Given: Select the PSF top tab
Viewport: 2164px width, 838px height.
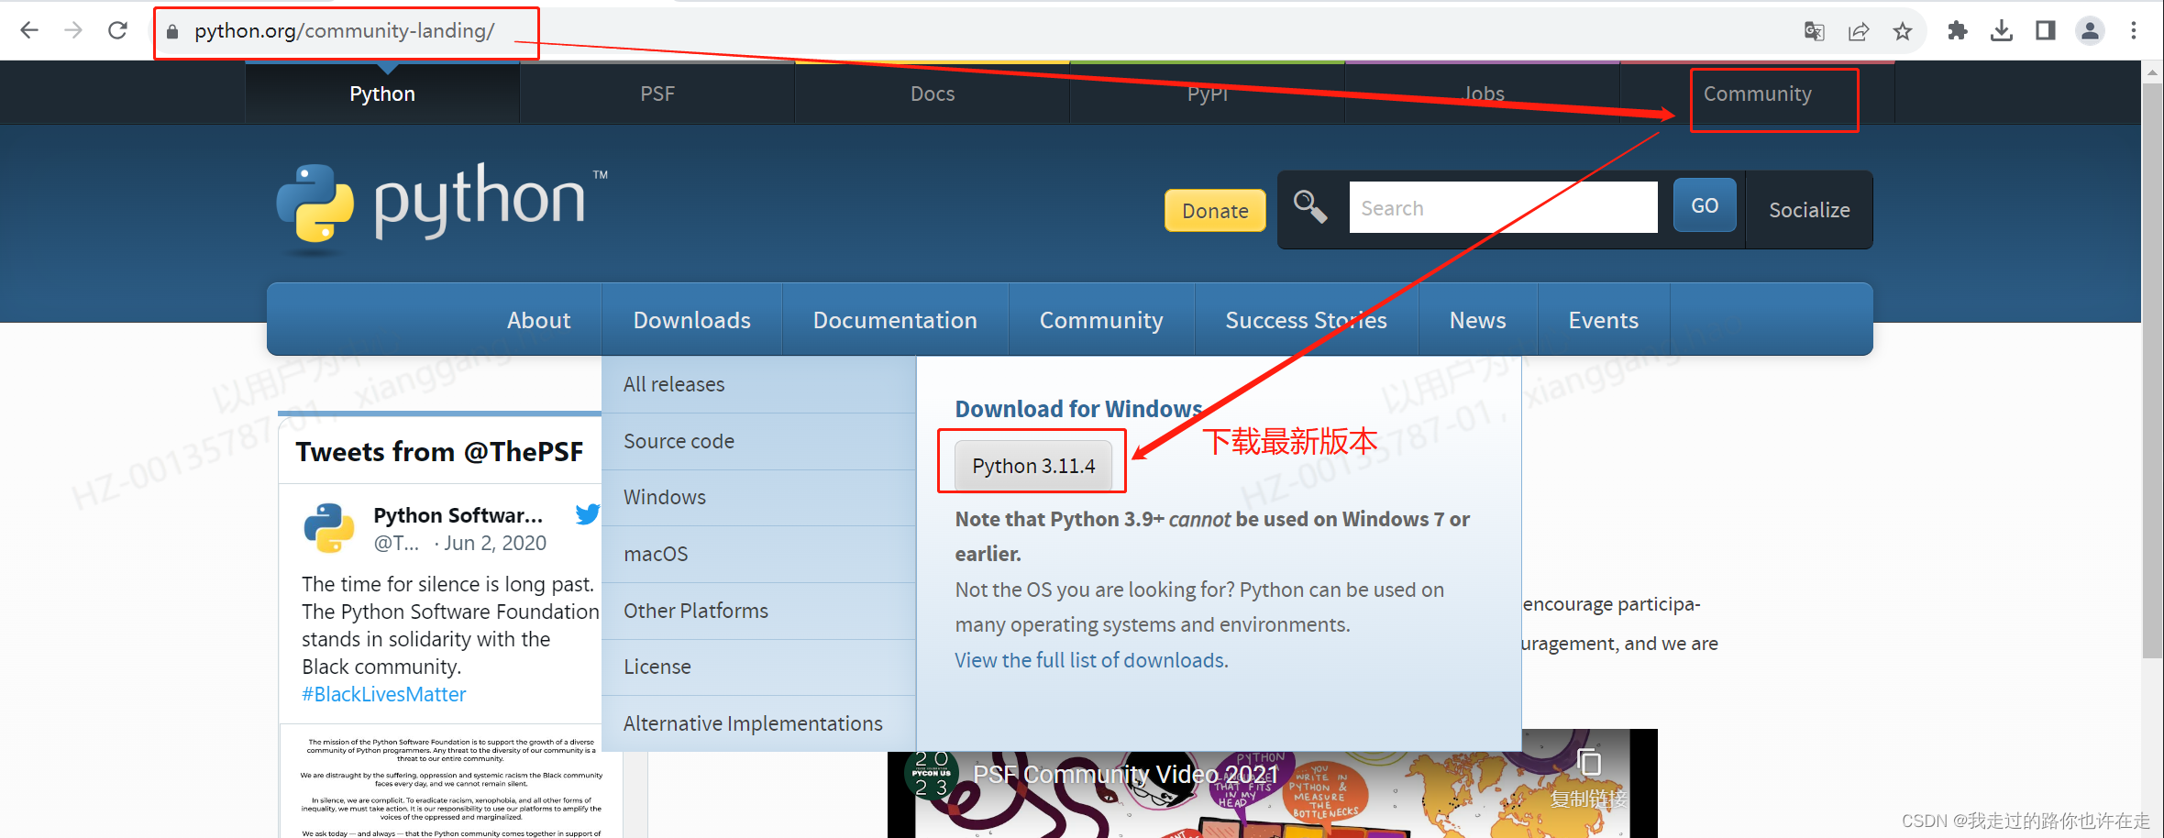Looking at the screenshot, I should pyautogui.click(x=657, y=94).
